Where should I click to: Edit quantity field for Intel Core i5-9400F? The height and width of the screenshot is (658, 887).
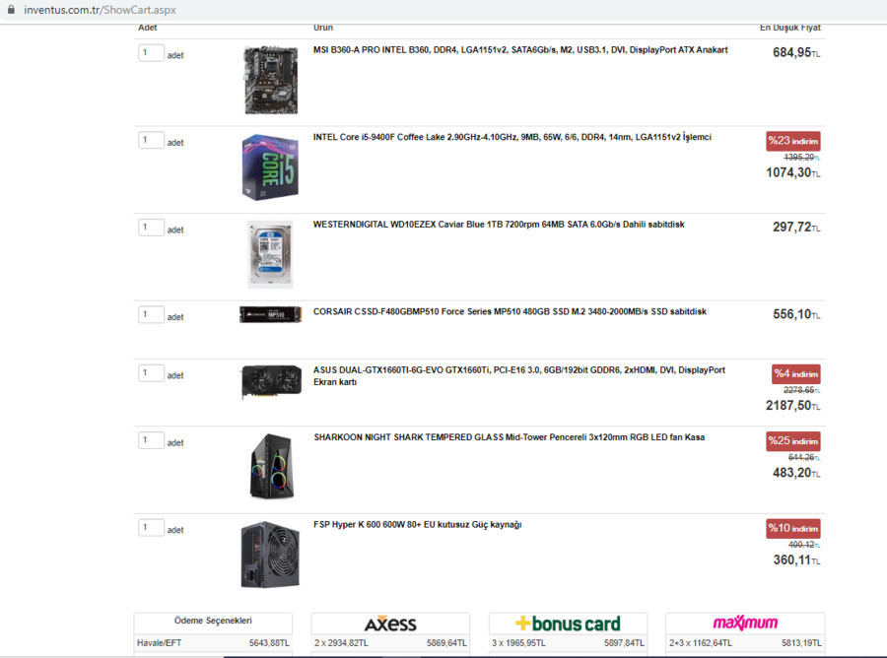[x=151, y=140]
